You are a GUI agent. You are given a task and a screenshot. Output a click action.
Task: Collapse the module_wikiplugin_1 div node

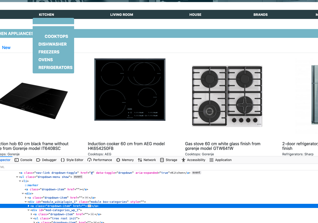pyautogui.click(x=26, y=202)
